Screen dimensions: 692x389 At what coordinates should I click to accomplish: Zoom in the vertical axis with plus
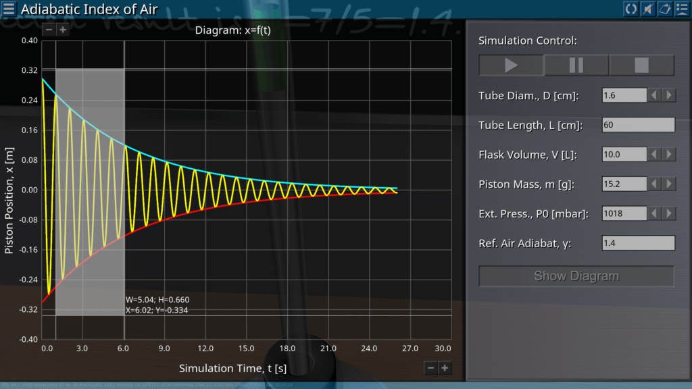click(x=62, y=30)
